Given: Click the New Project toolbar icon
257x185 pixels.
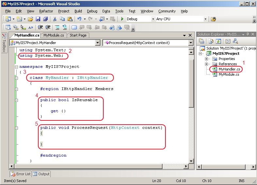Looking at the screenshot, I should point(8,19).
